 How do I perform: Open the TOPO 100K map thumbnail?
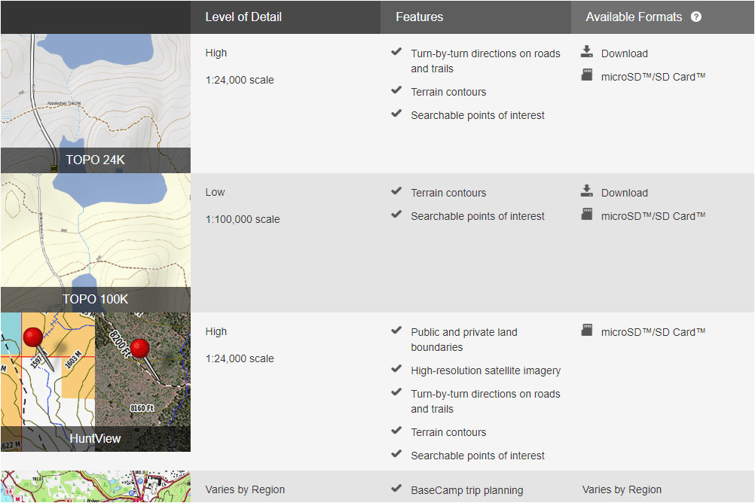(x=96, y=242)
